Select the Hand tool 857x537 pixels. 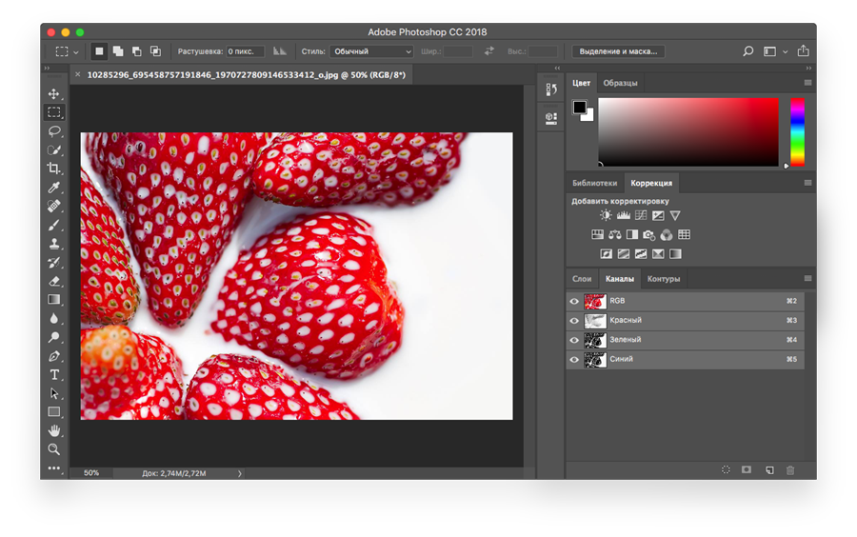[x=54, y=431]
